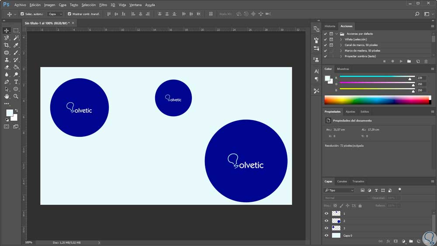Pick the Zoom magnifier tool
Viewport: 437px width, 246px height.
tap(16, 96)
